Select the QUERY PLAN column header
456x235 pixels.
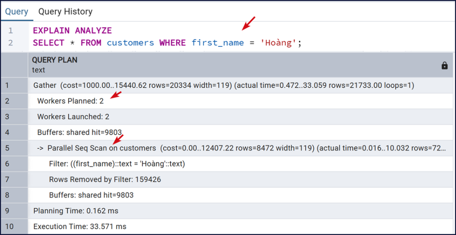223,65
